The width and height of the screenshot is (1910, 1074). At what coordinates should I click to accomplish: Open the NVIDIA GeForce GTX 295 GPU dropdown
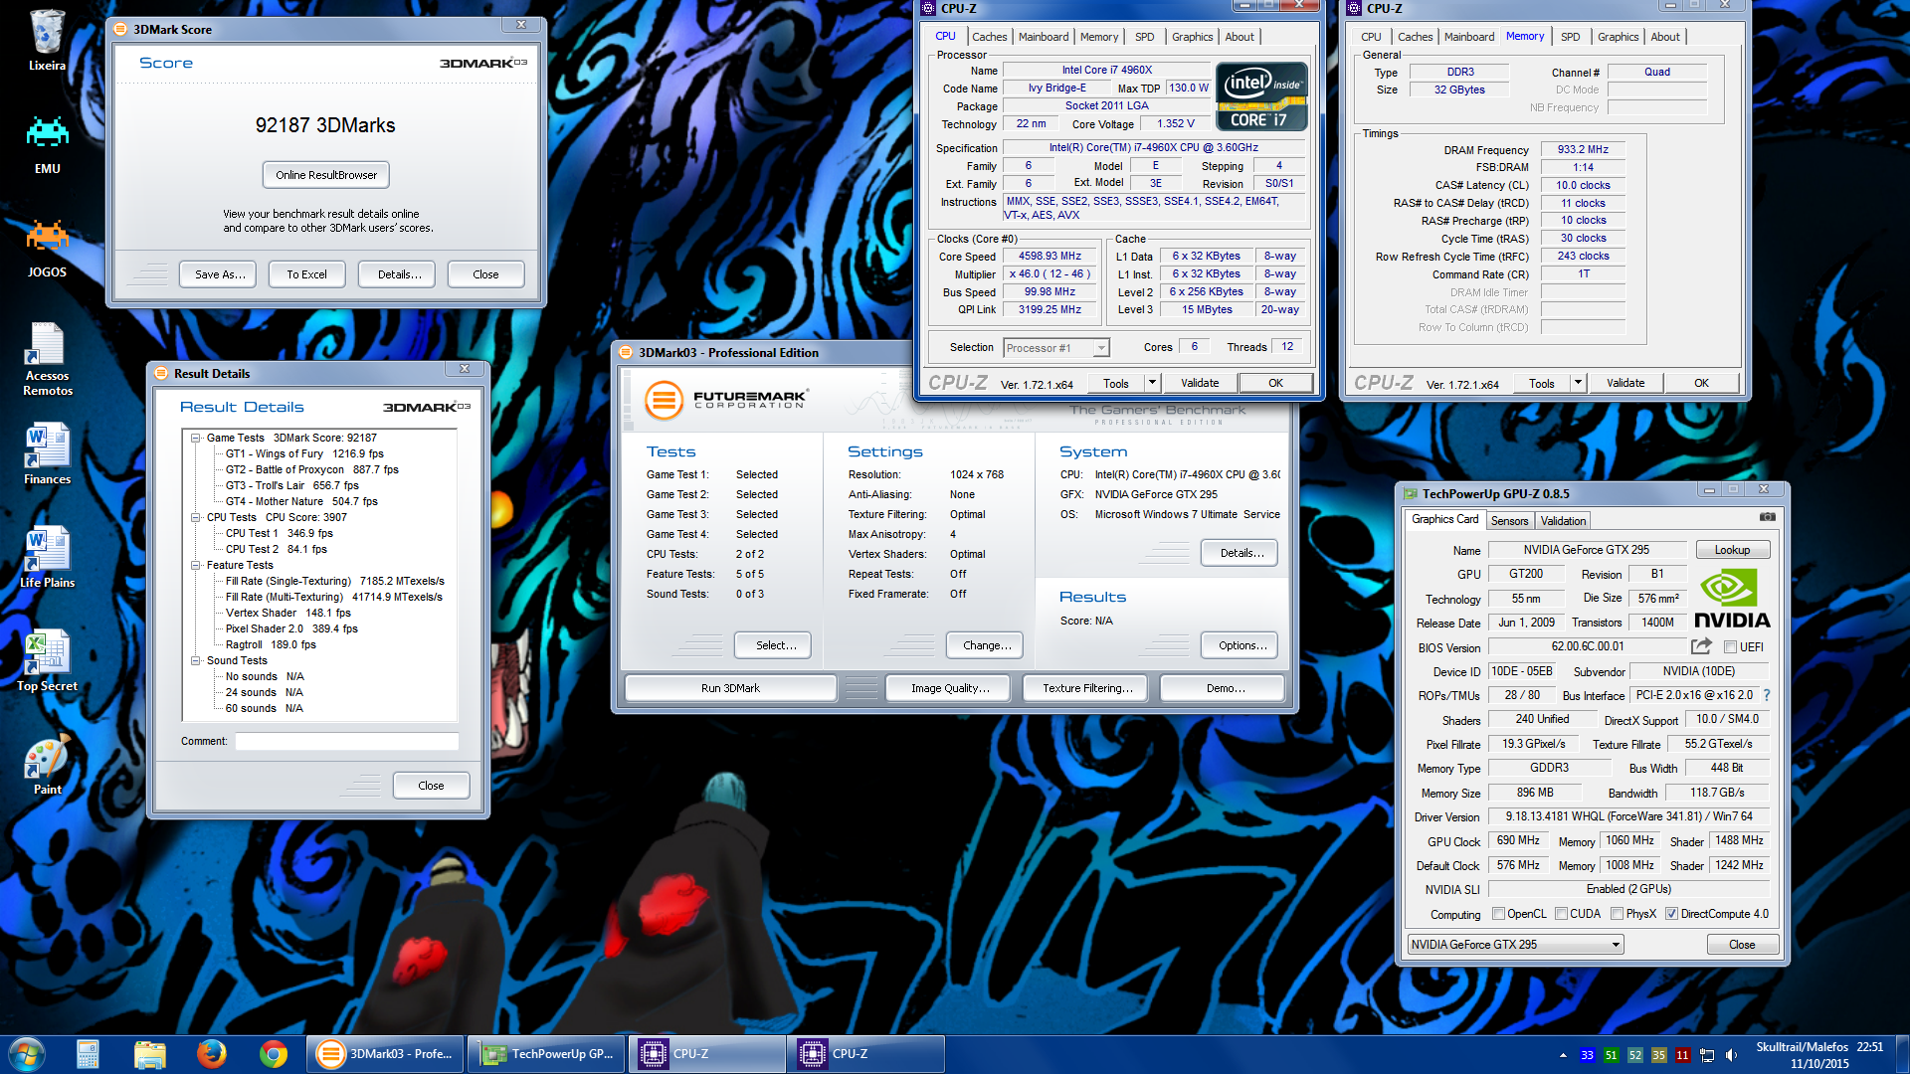[1516, 945]
